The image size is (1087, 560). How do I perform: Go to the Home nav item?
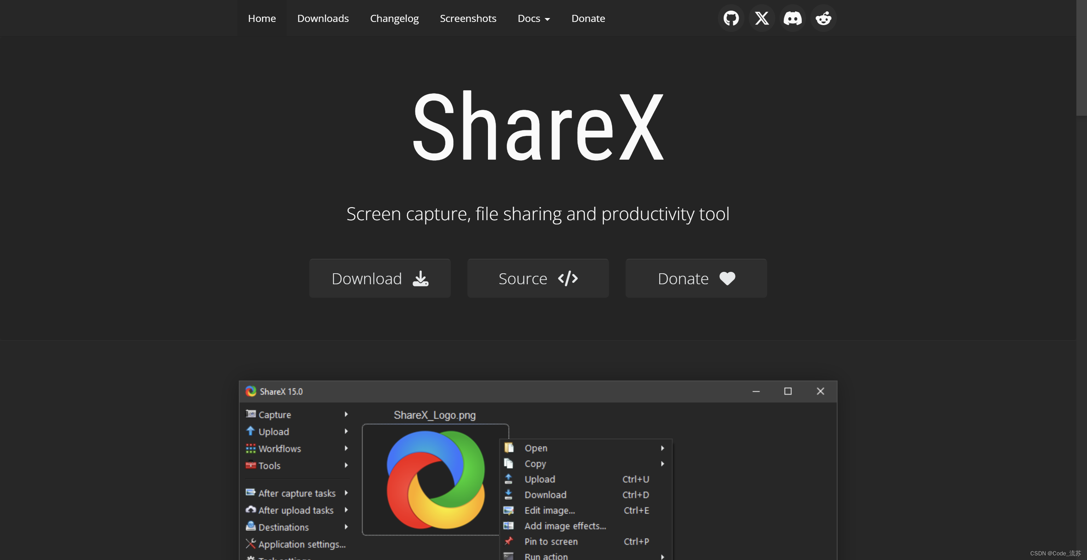coord(261,18)
